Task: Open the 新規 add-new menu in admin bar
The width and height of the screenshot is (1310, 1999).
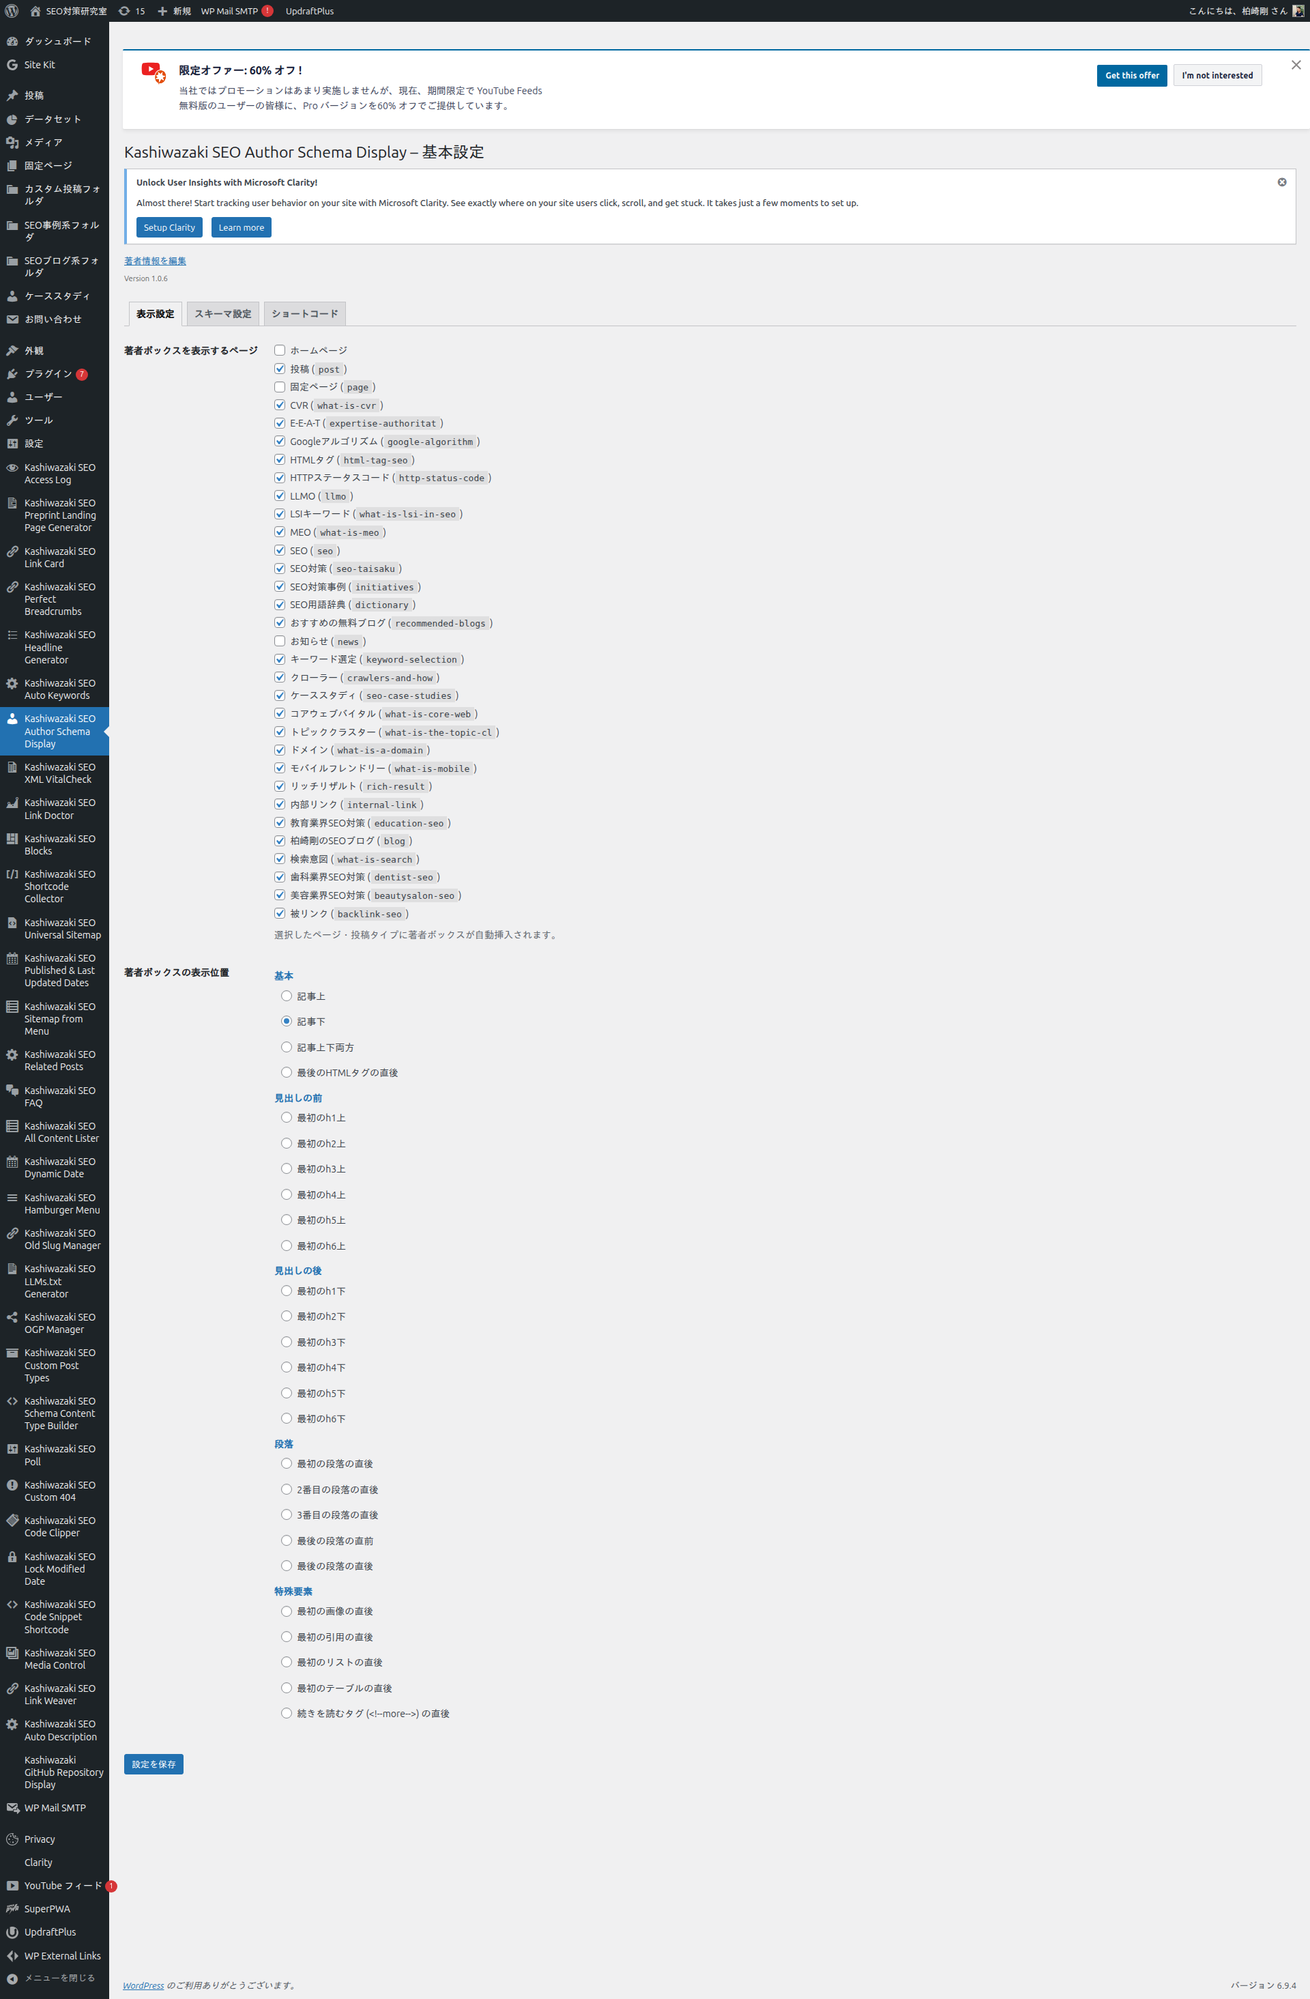Action: point(175,11)
